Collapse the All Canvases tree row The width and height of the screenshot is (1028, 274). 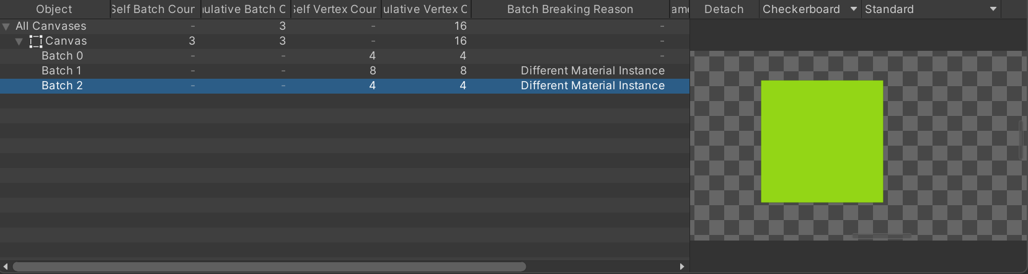[x=6, y=27]
